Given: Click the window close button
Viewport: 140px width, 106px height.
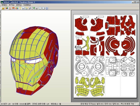Looking at the screenshot, I should tap(138, 2).
